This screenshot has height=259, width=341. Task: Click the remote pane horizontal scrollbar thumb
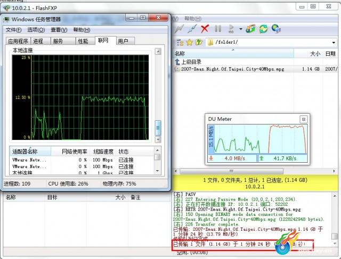(x=232, y=171)
